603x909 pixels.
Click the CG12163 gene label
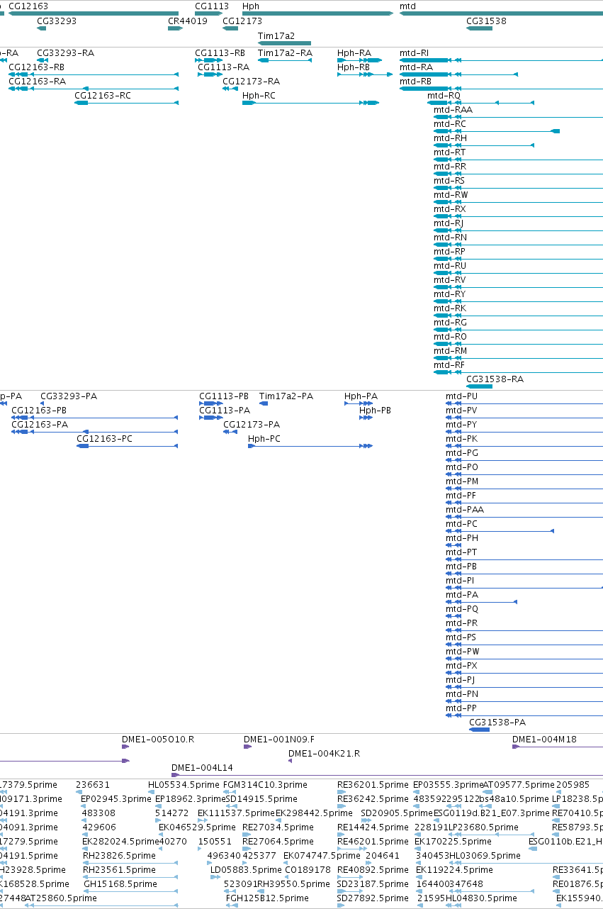point(28,6)
